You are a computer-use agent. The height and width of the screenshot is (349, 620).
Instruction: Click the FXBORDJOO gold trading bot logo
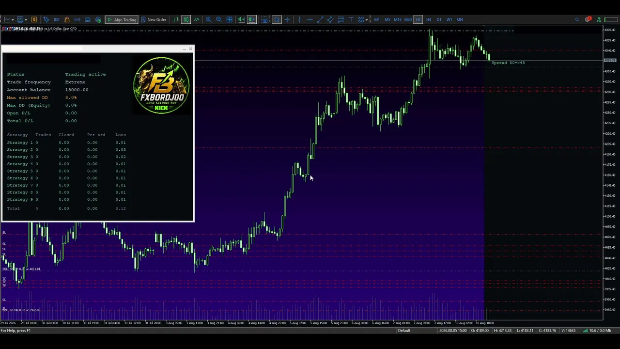click(161, 86)
